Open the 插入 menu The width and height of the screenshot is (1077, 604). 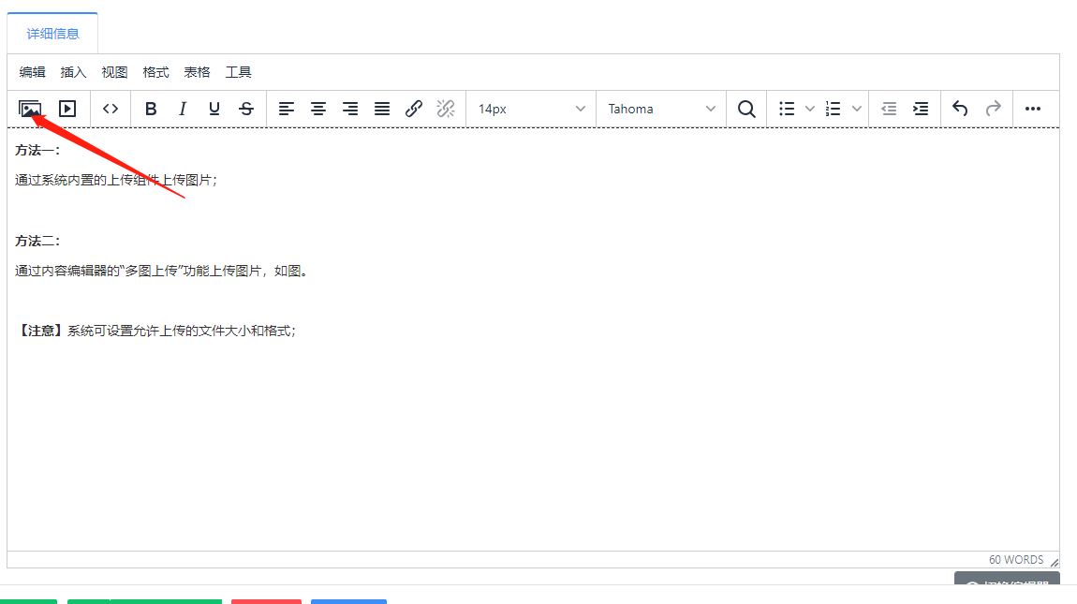point(73,72)
